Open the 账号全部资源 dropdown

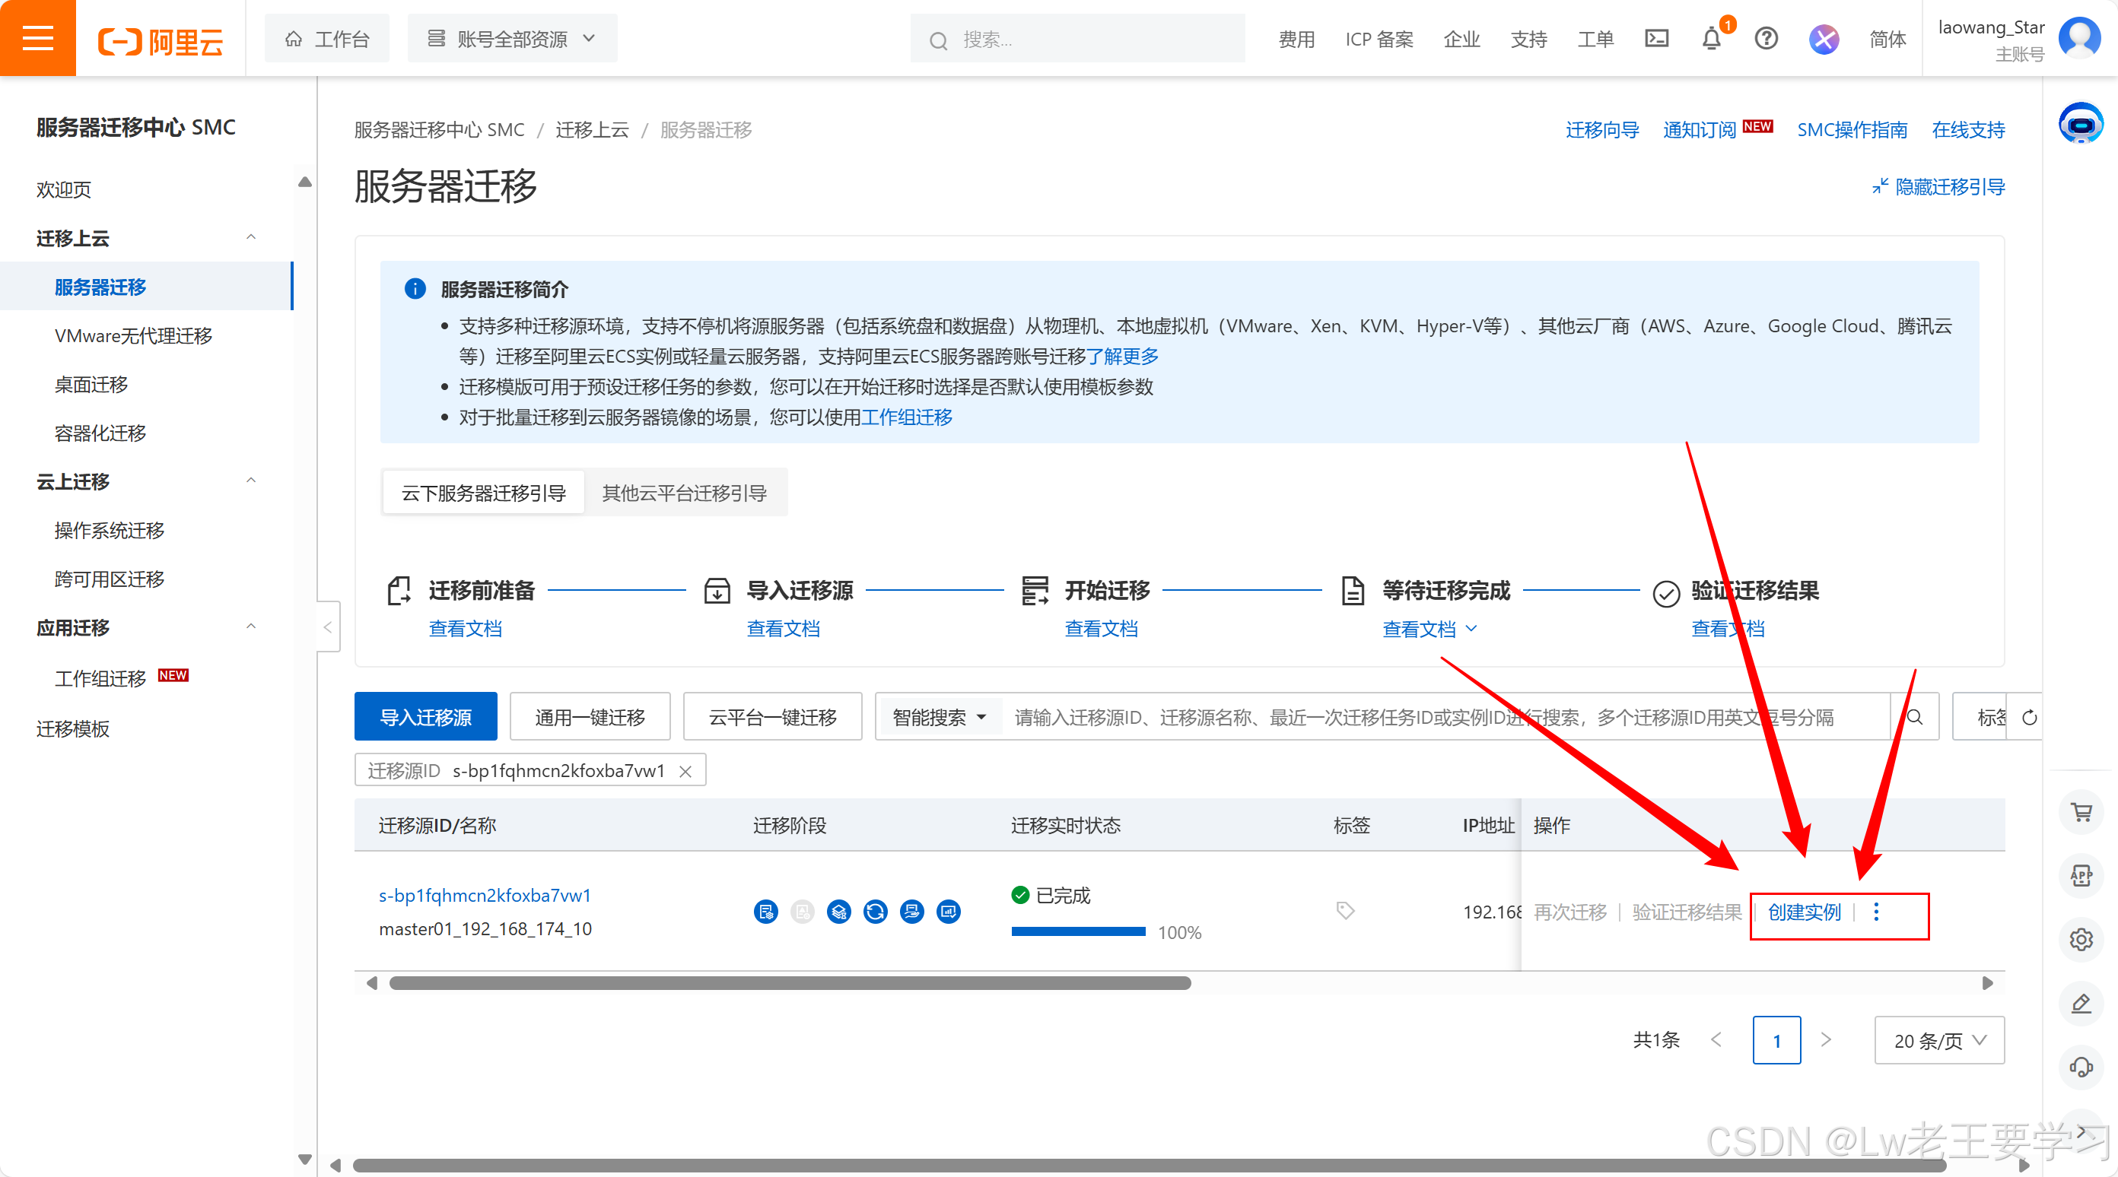point(511,39)
